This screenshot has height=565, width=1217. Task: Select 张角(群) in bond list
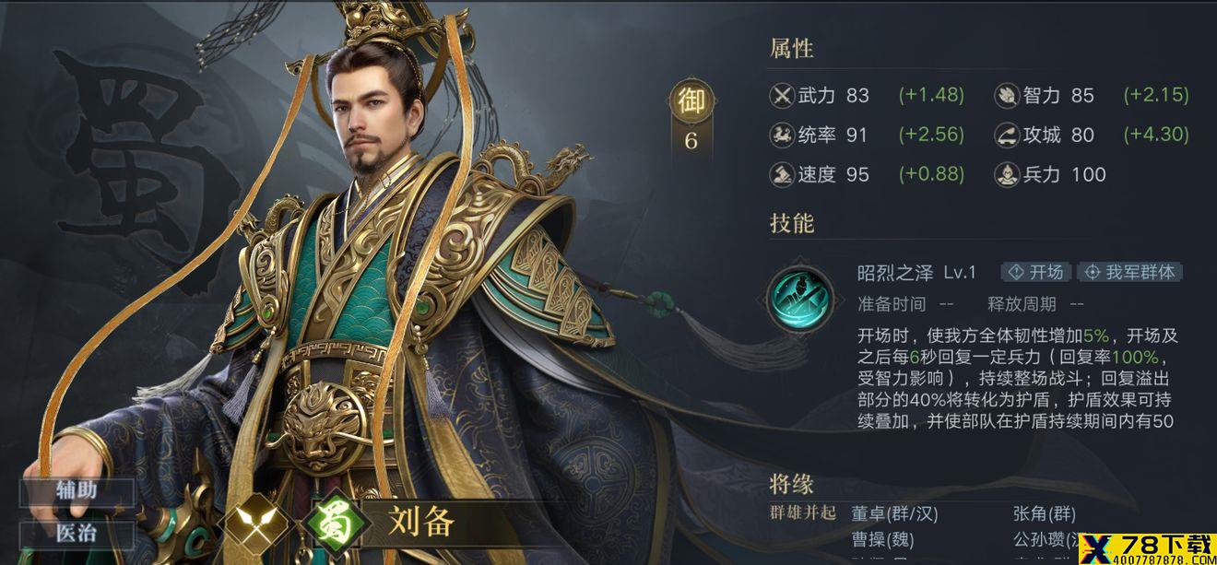point(1045,514)
